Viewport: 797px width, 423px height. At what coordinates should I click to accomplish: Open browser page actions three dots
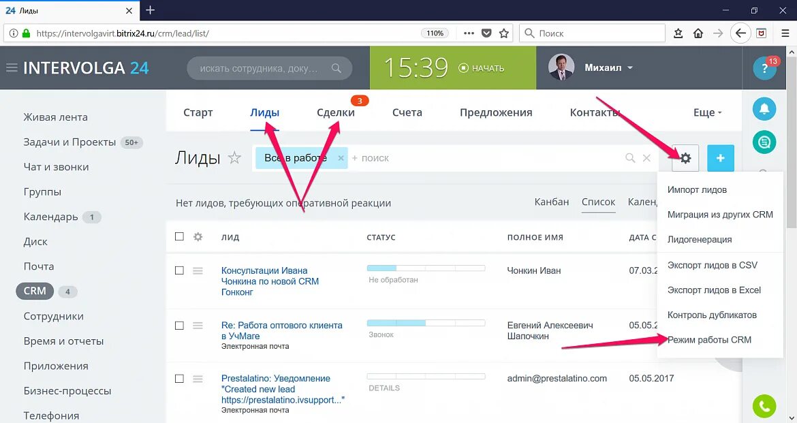pyautogui.click(x=469, y=33)
